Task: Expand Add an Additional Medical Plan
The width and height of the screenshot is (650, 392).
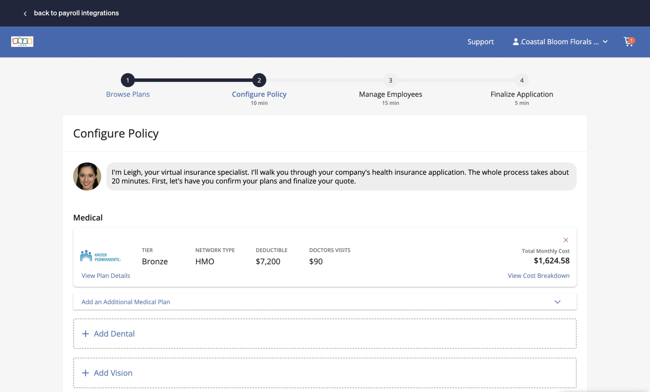Action: (325, 302)
